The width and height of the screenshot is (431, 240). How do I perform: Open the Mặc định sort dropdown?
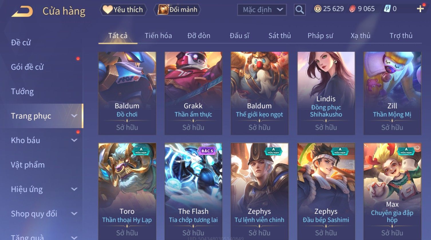[262, 10]
